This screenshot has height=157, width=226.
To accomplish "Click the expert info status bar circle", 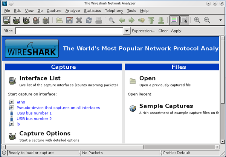I will pyautogui.click(x=4, y=153).
